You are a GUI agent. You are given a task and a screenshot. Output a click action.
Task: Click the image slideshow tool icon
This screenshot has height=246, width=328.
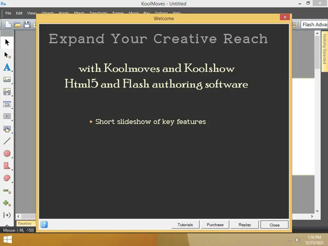7,92
